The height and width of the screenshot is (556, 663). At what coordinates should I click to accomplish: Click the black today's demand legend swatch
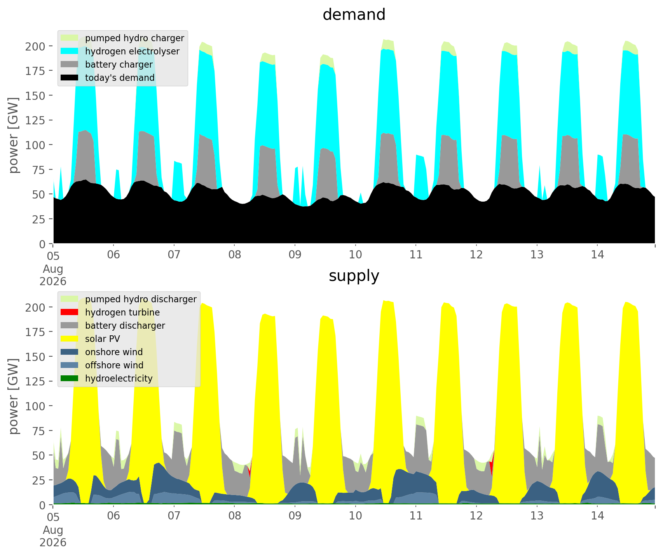70,78
